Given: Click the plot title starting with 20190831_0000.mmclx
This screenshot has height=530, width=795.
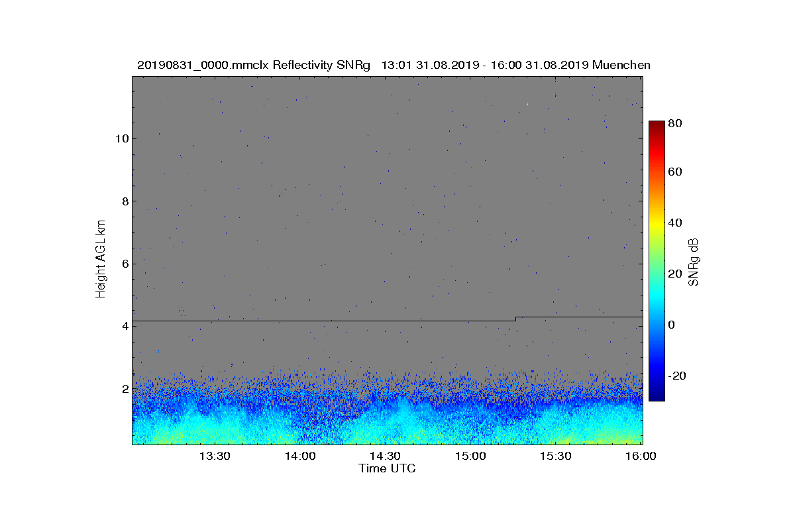Looking at the screenshot, I should (394, 65).
